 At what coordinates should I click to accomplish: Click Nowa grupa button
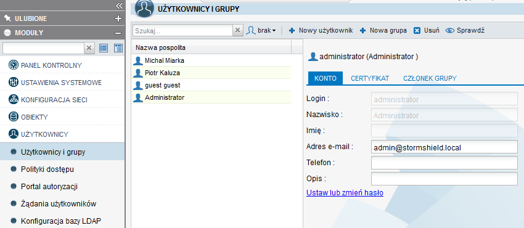click(x=383, y=30)
